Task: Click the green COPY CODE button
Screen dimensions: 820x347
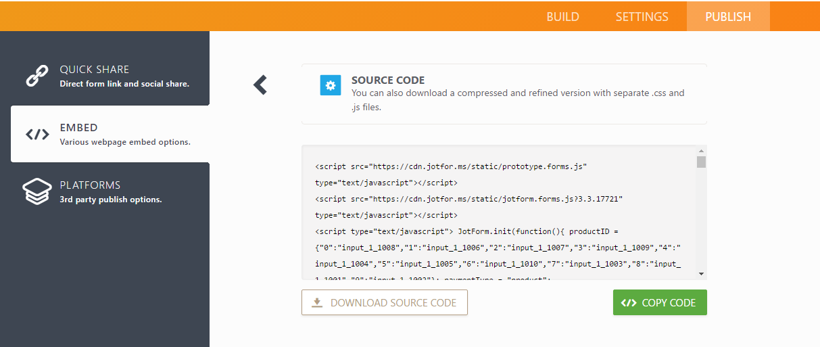Action: coord(660,302)
